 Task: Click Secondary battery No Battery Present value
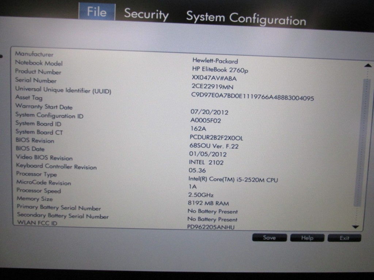[212, 219]
